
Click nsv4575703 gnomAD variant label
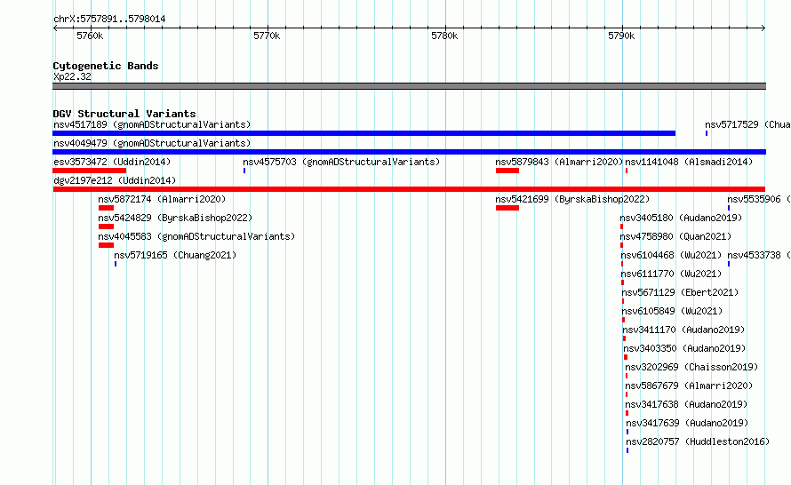click(341, 162)
